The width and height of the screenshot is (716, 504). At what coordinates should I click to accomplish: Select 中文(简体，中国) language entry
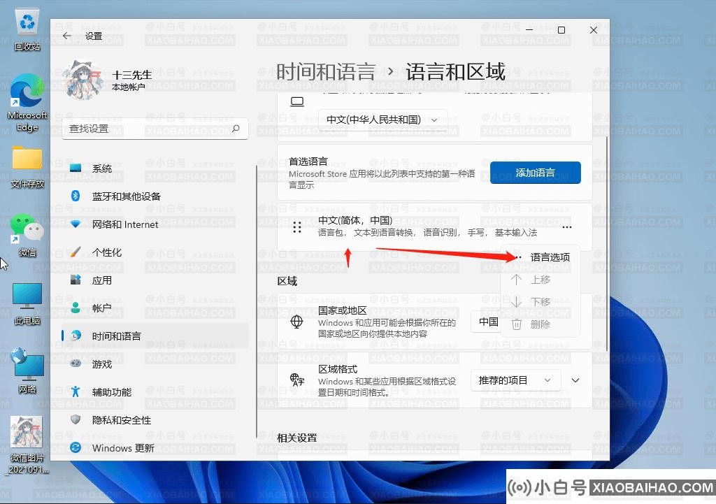(434, 227)
